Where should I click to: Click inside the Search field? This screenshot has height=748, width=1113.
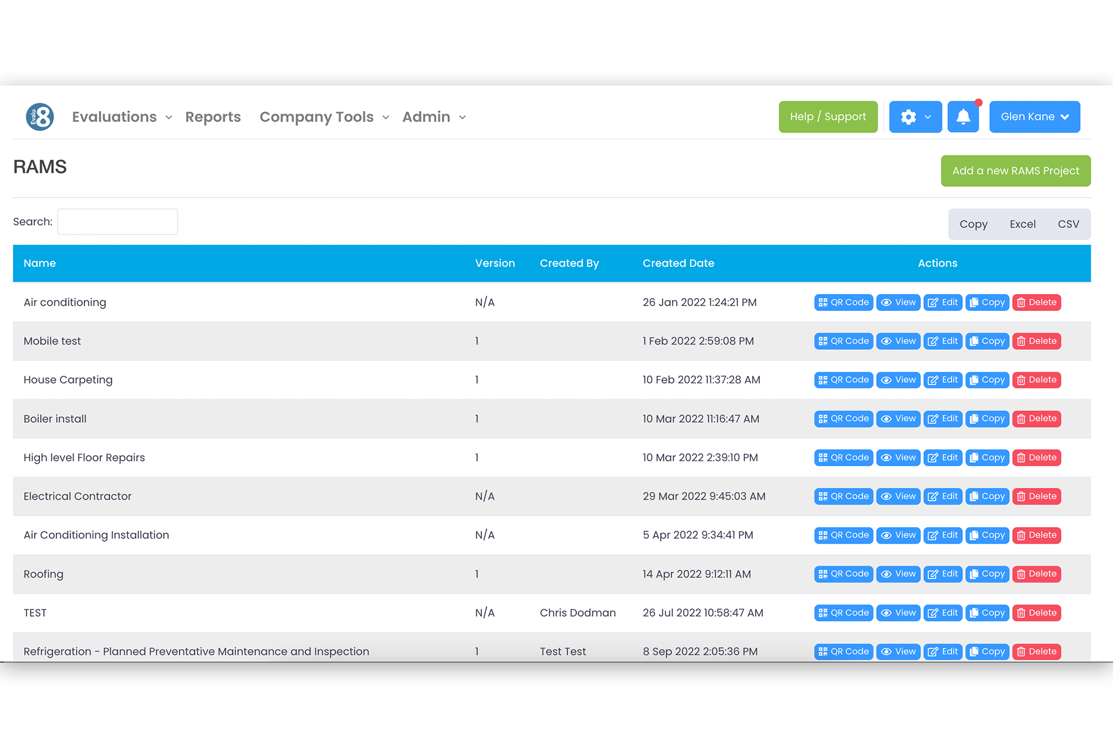(117, 221)
